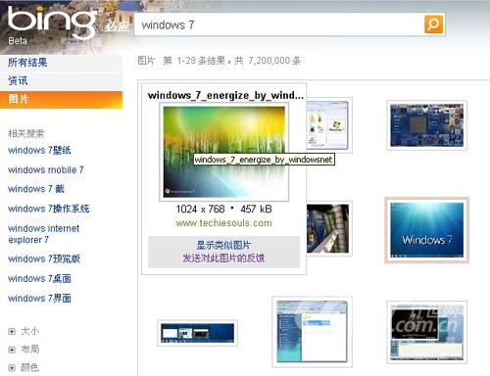Viewport: 490px width, 376px height.
Task: Click the results count '第 1-28 条结果'
Action: pos(194,61)
